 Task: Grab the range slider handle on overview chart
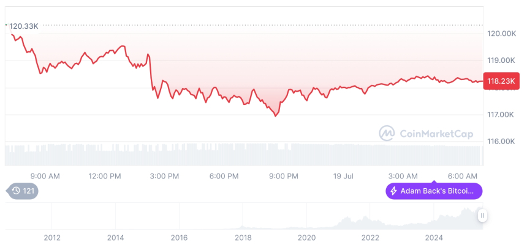tap(483, 215)
